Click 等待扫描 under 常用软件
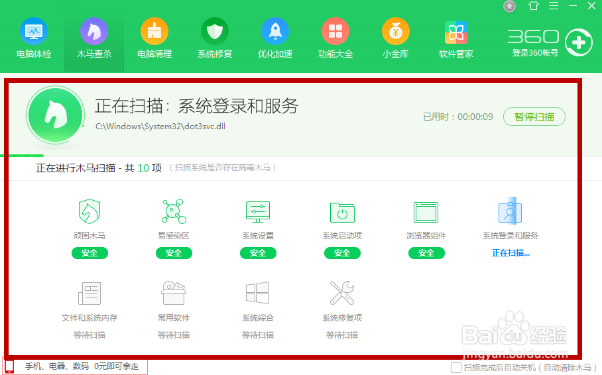 click(174, 335)
